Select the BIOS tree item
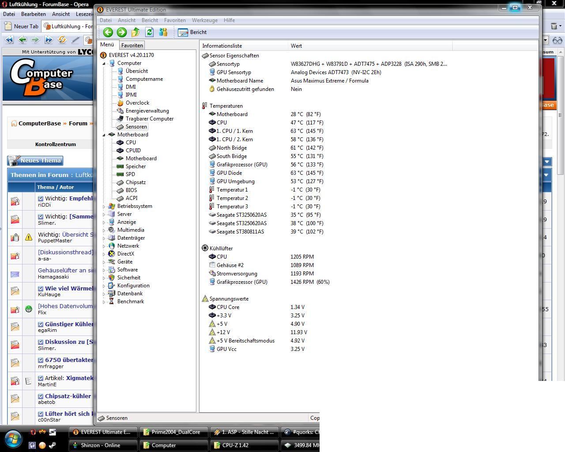 coord(131,190)
